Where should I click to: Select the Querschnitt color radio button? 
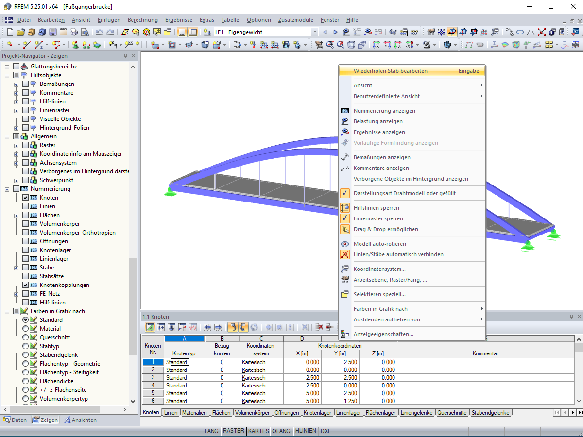coord(26,337)
